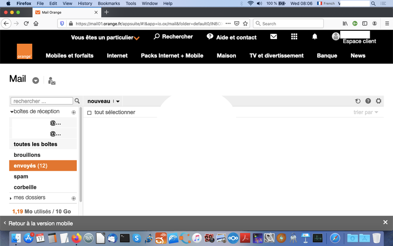Check the tout sélectionner checkbox

click(89, 112)
